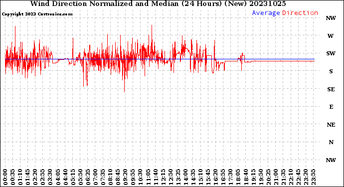Click the 18:05 time axis label
Viewport: 344px width, 187px height.
(238, 177)
